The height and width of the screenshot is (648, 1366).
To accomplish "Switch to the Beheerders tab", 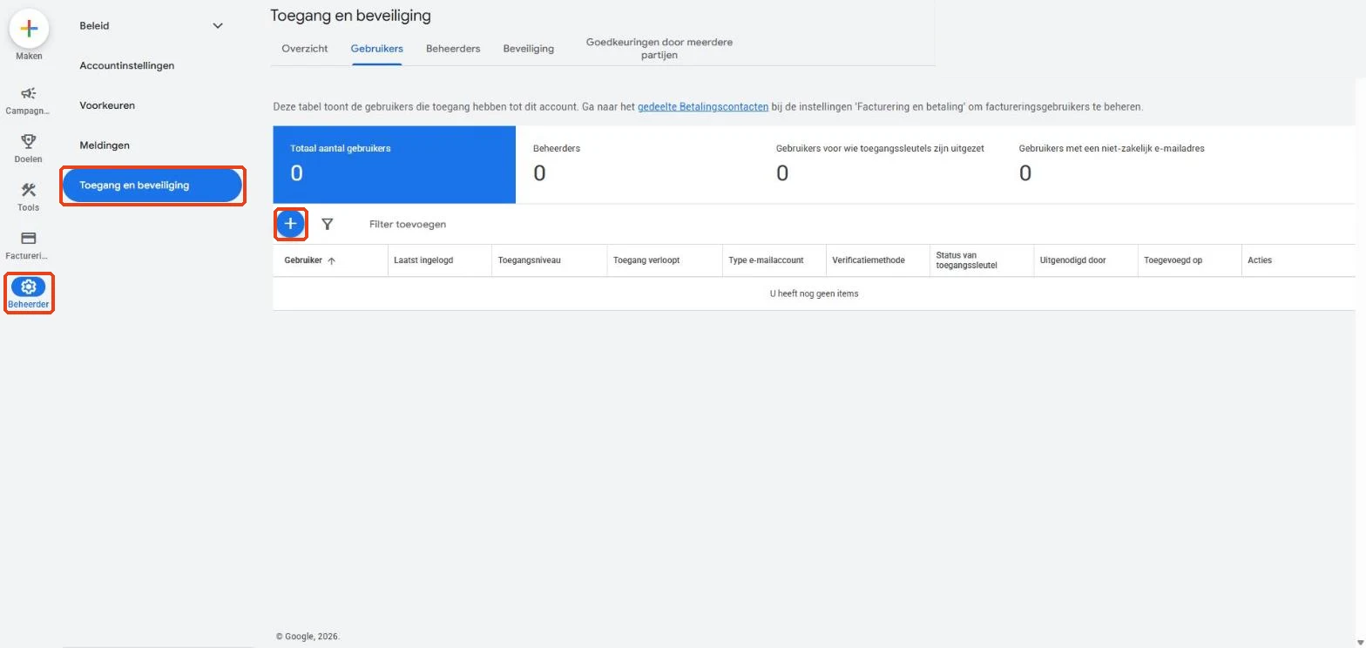I will coord(453,49).
